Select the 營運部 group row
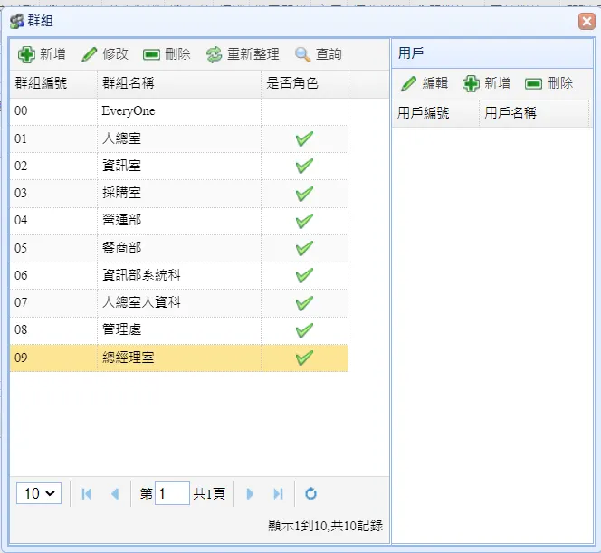Screen dimensions: 601x553 click(x=179, y=220)
